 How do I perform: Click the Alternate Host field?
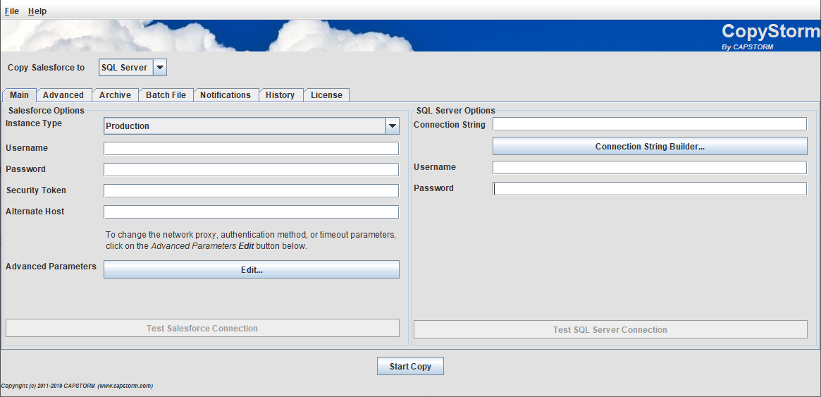[x=252, y=212]
